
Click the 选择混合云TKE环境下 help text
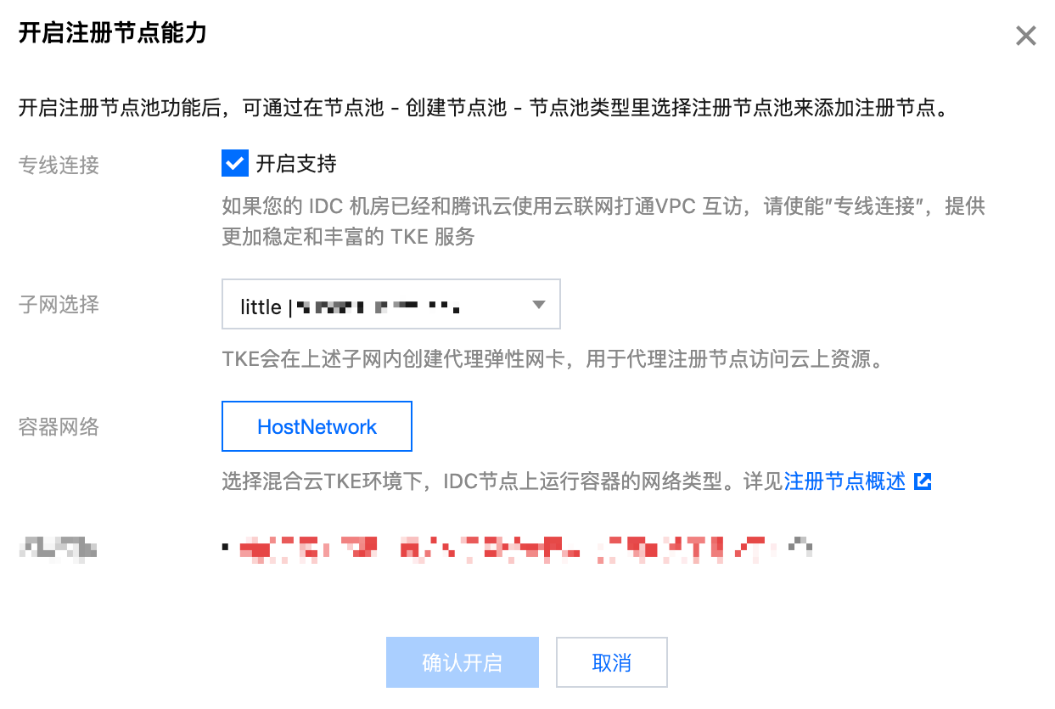click(x=502, y=481)
